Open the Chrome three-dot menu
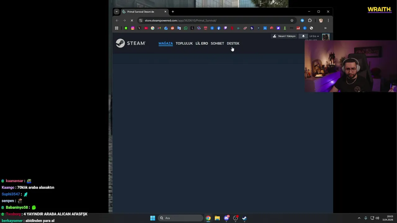The height and width of the screenshot is (223, 397). (328, 20)
